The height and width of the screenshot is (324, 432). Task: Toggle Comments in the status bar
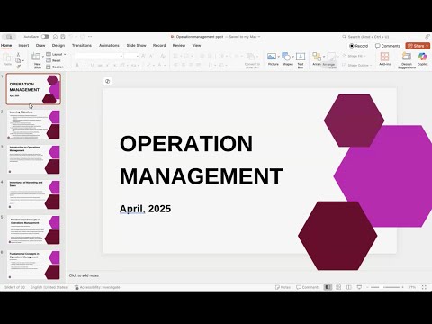click(x=308, y=287)
